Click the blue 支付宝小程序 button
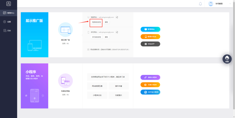 [150, 92]
